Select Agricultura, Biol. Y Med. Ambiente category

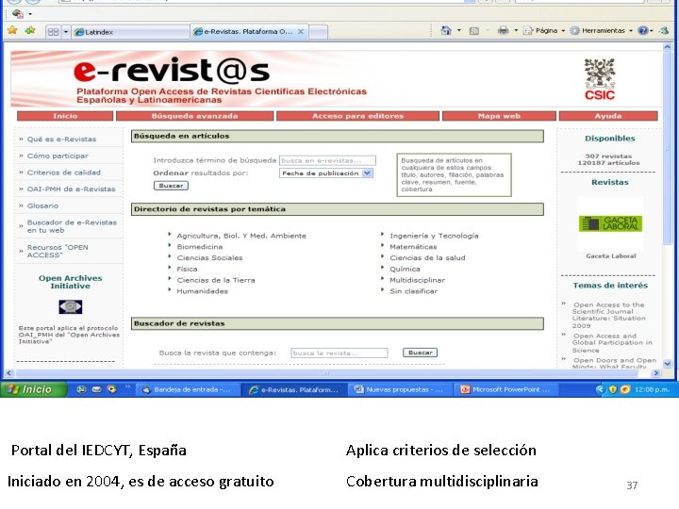click(241, 236)
